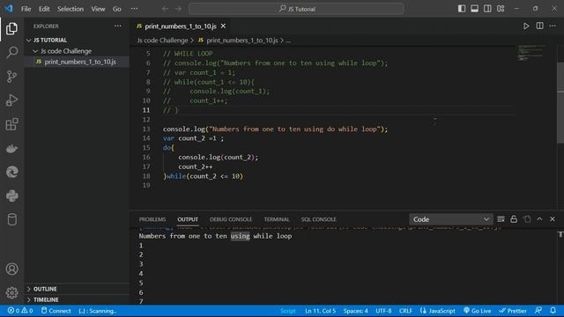This screenshot has width=564, height=317.
Task: Open Explorer views and more actions
Action: point(118,26)
